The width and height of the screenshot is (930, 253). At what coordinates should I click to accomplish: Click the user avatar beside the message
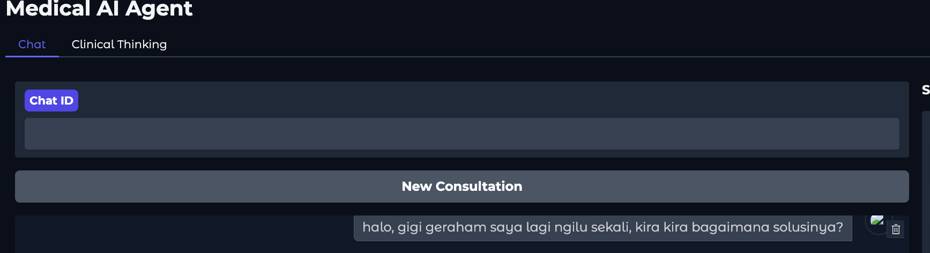877,220
